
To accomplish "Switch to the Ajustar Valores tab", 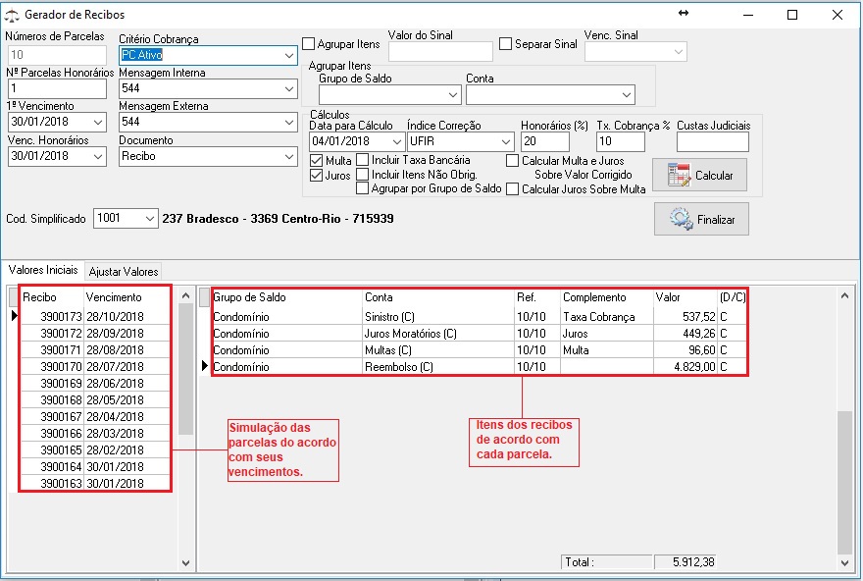I will (x=124, y=272).
